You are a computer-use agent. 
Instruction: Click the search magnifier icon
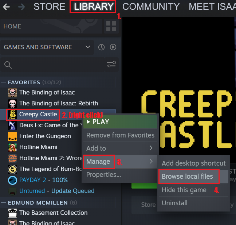[8, 65]
